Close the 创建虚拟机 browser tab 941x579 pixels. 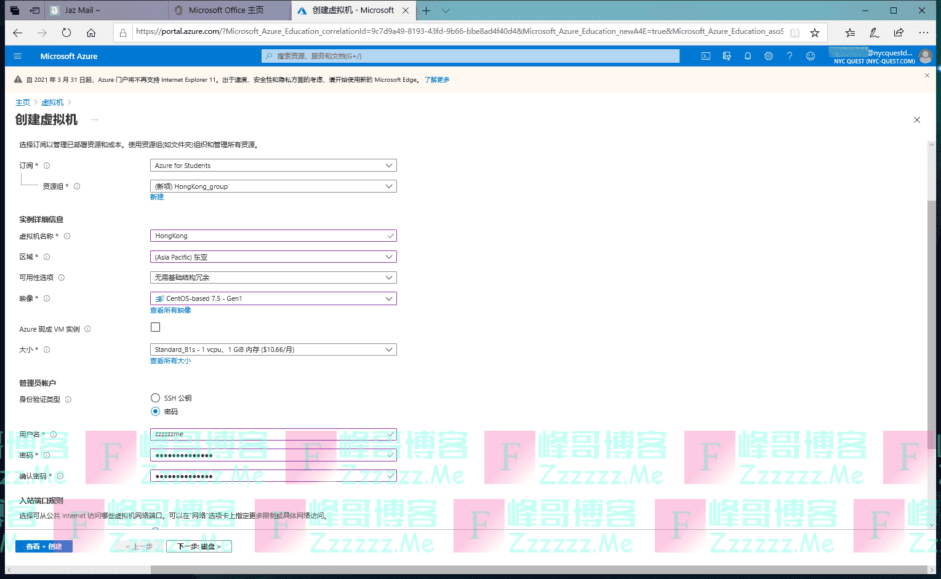tap(406, 10)
